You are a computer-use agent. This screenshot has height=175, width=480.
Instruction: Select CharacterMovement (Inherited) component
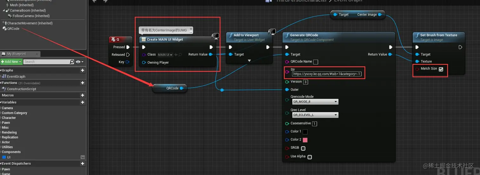30,23
